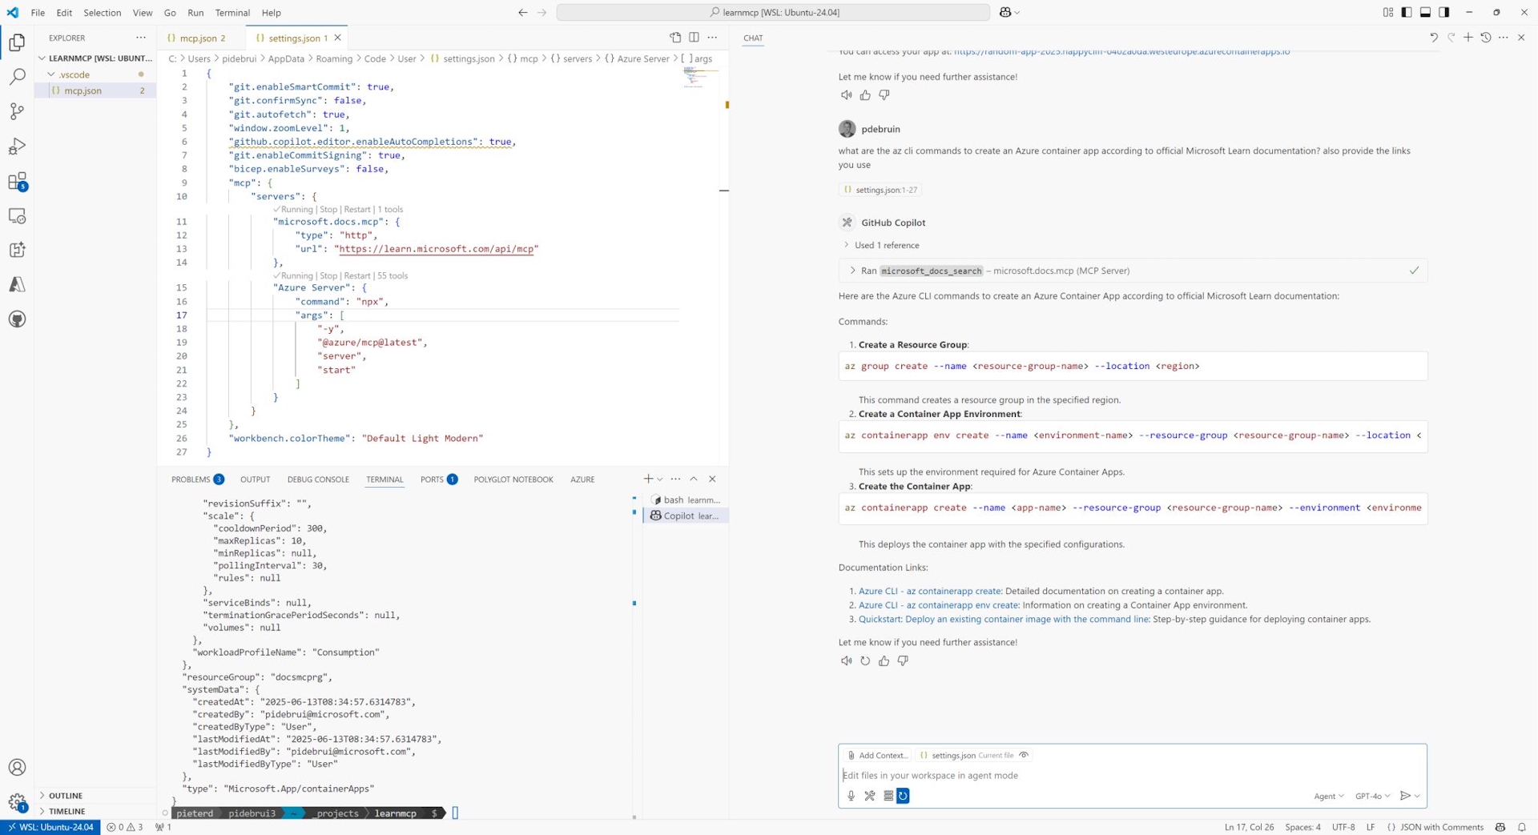Open the Explorer view in activity bar
The image size is (1538, 835).
point(17,42)
